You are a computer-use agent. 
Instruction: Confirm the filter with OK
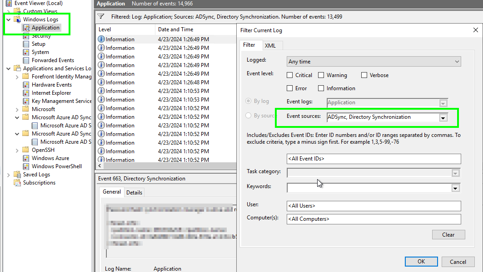tap(421, 262)
